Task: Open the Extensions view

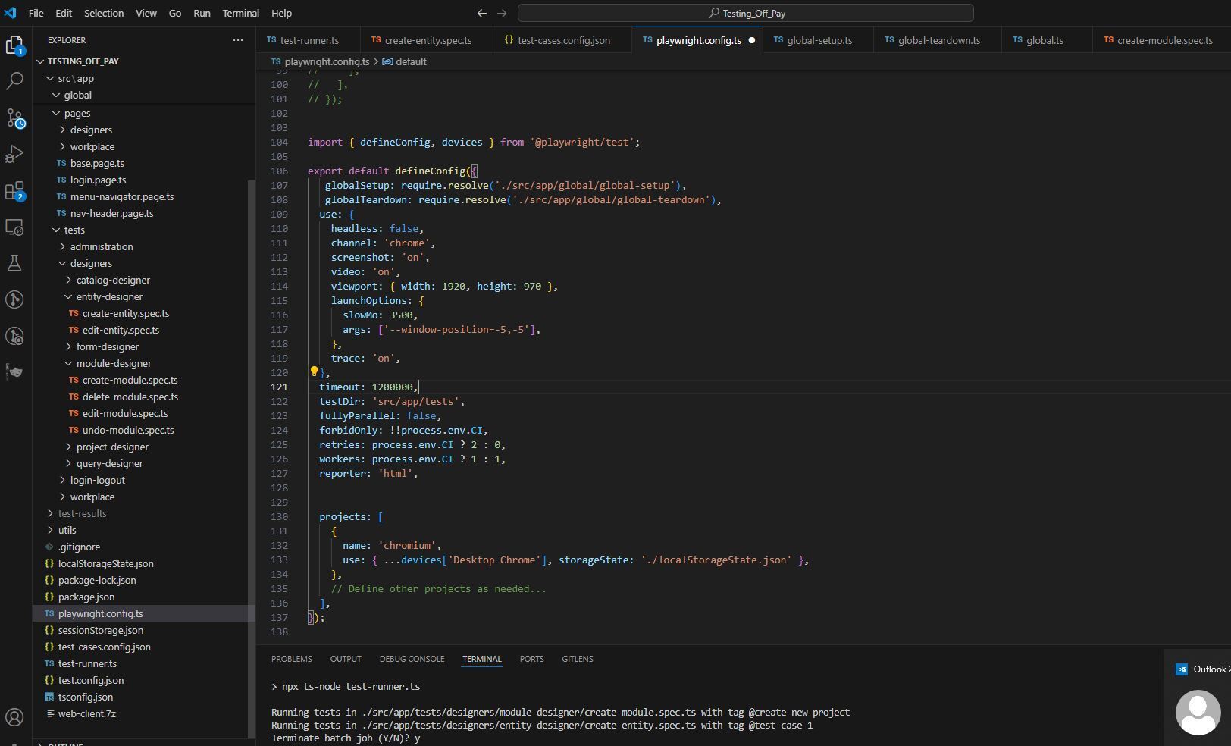Action: 15,191
